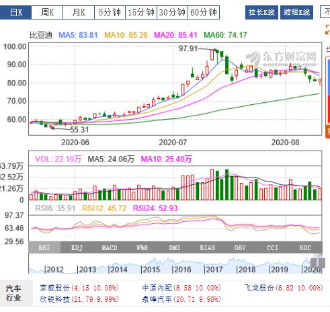Select the DMI indicator tab
This screenshot has width=330, height=312.
(175, 247)
